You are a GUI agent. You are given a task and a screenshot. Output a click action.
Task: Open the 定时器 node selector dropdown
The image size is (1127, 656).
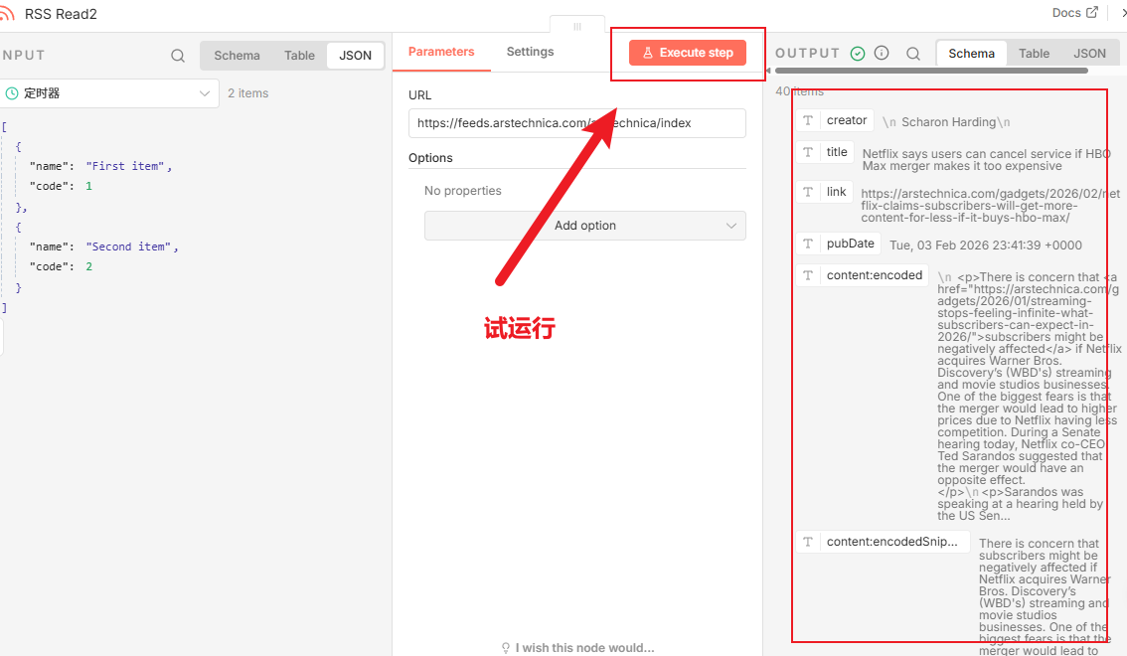[x=108, y=93]
